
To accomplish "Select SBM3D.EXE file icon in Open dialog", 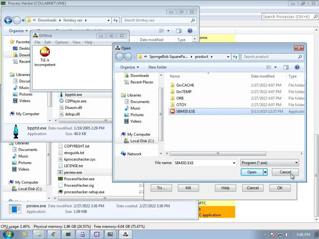I will (x=173, y=111).
